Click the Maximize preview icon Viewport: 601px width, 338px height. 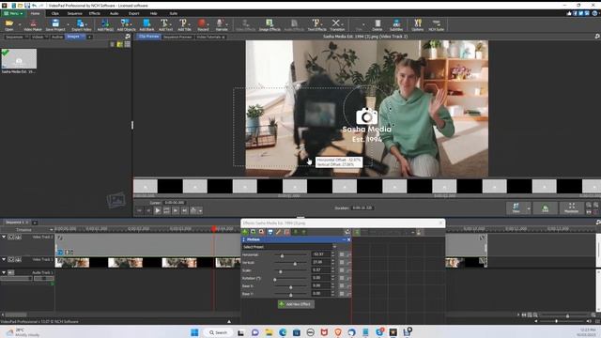pyautogui.click(x=571, y=208)
